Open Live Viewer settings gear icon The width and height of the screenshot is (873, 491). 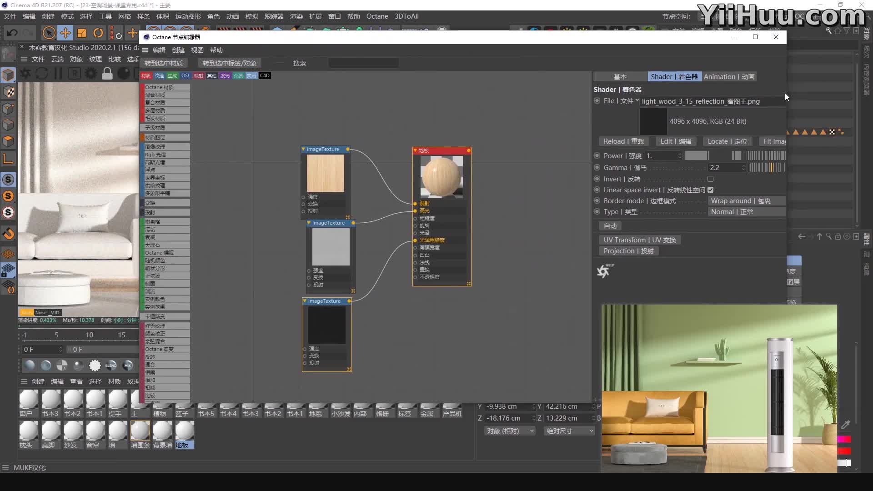coord(91,73)
